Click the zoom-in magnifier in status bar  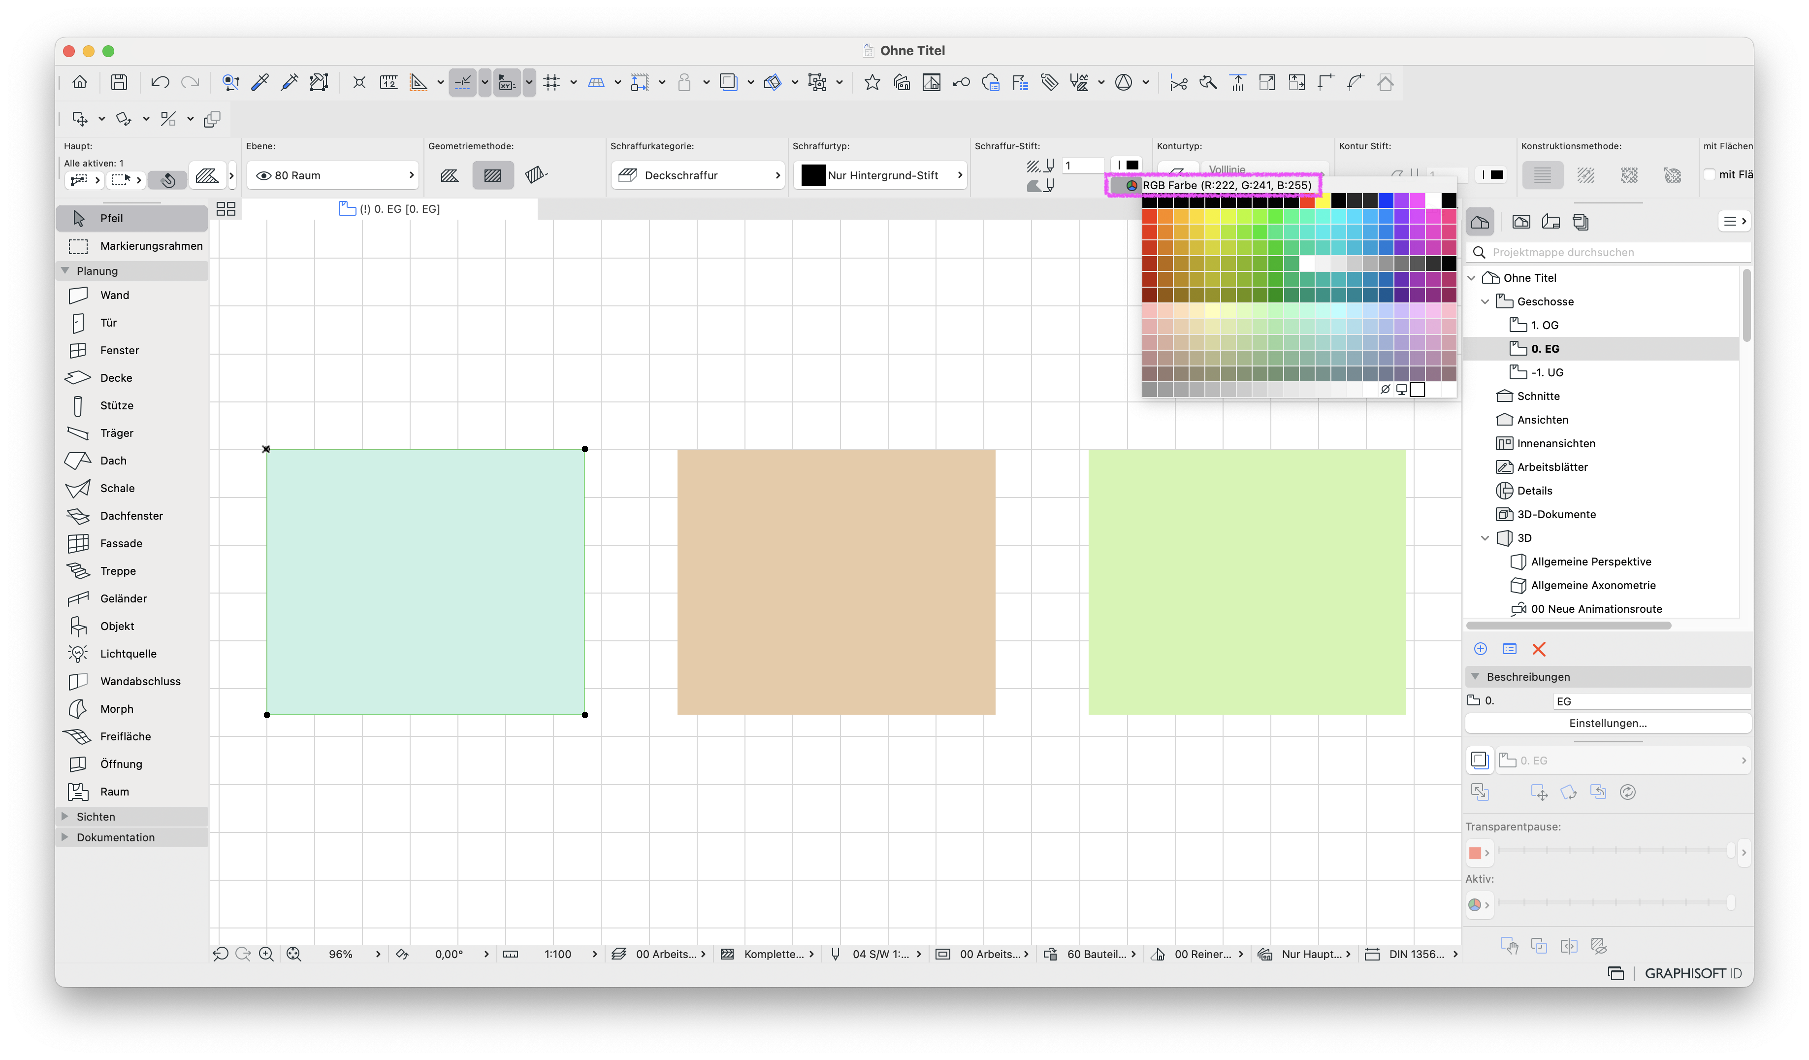click(265, 954)
